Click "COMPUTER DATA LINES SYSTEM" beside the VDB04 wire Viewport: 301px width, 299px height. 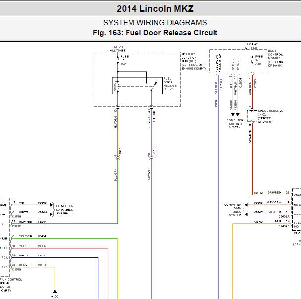64,210
